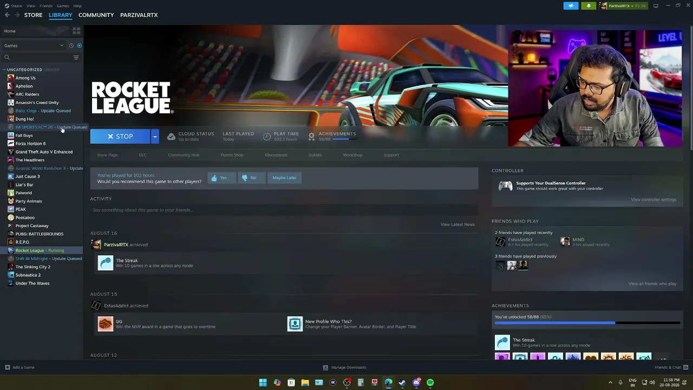Open View controller settings

[653, 200]
